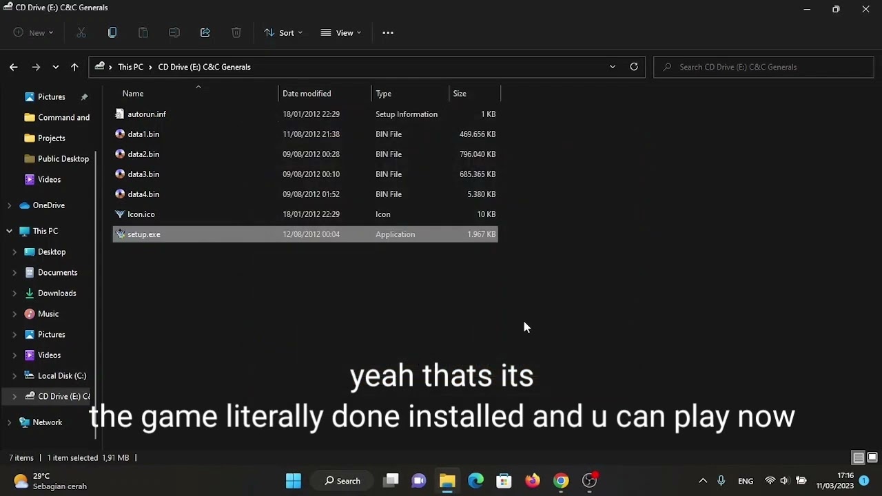Expand the Local Disk (C:) node
The image size is (882, 496).
point(14,376)
